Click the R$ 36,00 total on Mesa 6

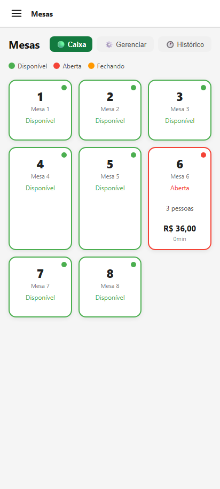coord(180,229)
